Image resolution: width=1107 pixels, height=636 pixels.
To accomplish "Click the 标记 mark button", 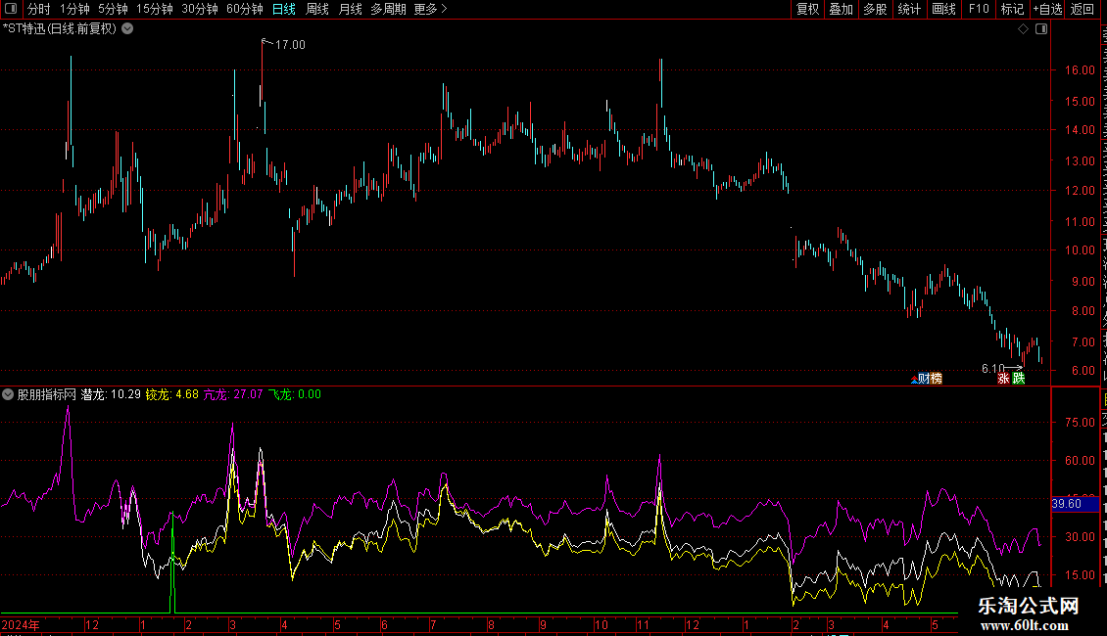I will 1012,9.
